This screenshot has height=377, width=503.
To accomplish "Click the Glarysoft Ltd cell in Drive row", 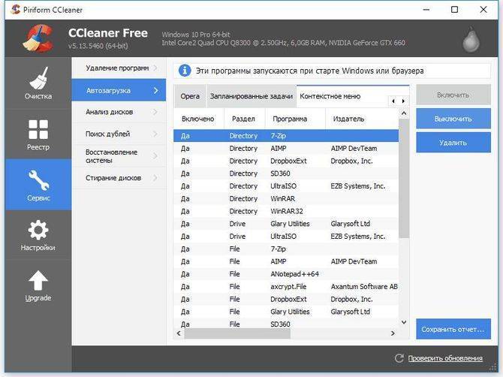I will click(x=351, y=224).
